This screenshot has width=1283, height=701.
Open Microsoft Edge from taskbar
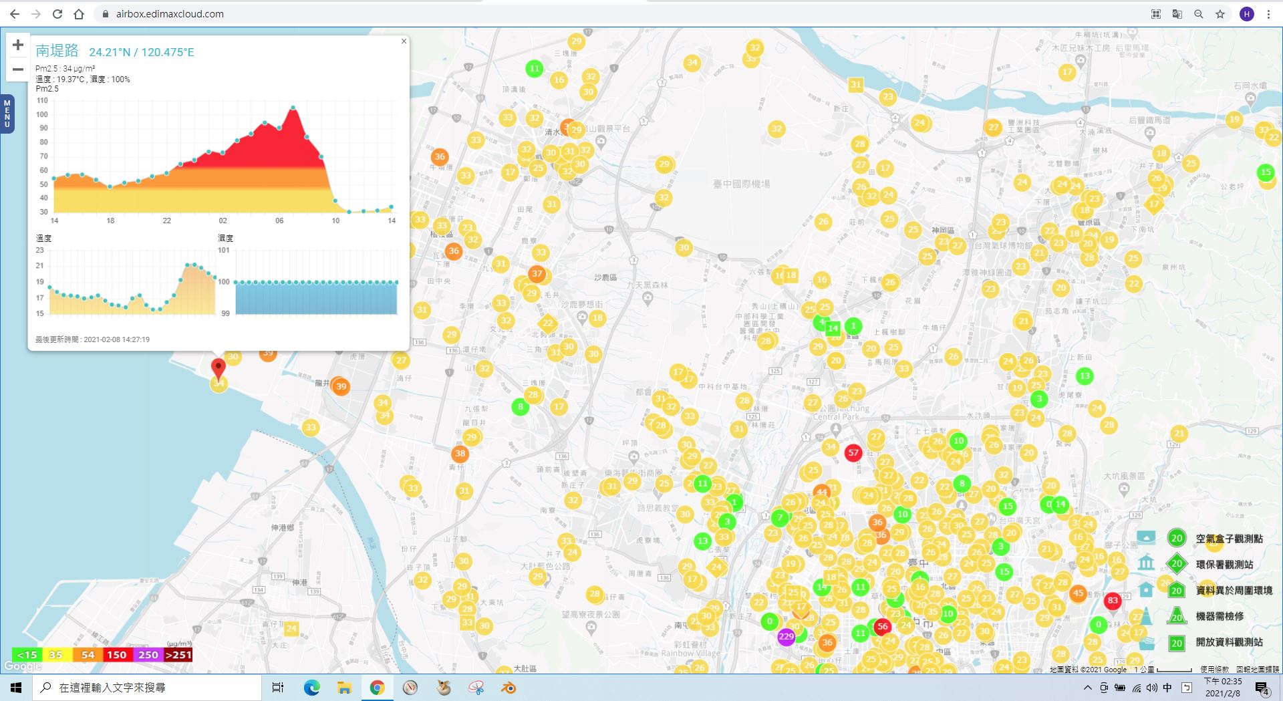tap(312, 688)
